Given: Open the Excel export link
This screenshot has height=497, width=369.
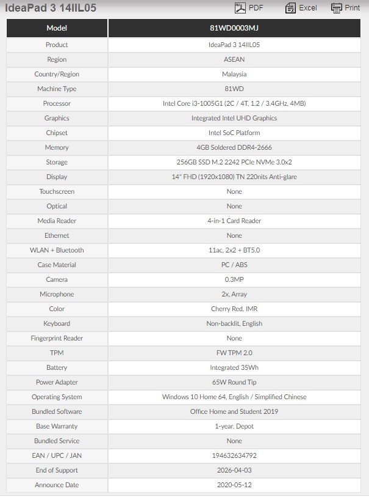Looking at the screenshot, I should pyautogui.click(x=308, y=8).
